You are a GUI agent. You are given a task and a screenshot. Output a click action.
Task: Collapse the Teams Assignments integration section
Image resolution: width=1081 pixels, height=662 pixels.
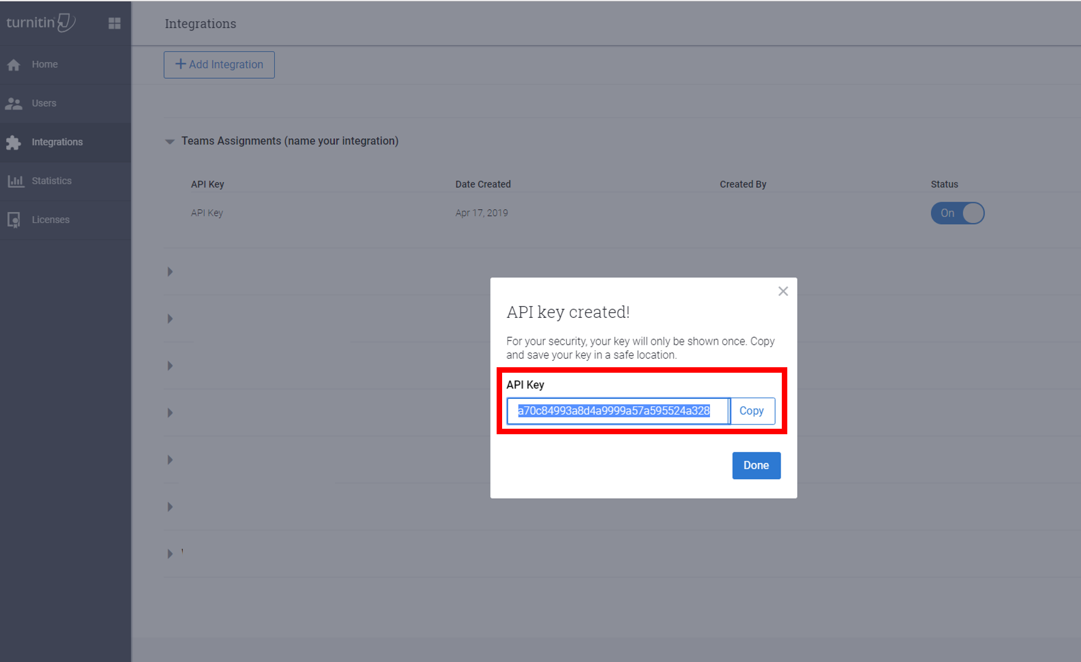point(169,141)
